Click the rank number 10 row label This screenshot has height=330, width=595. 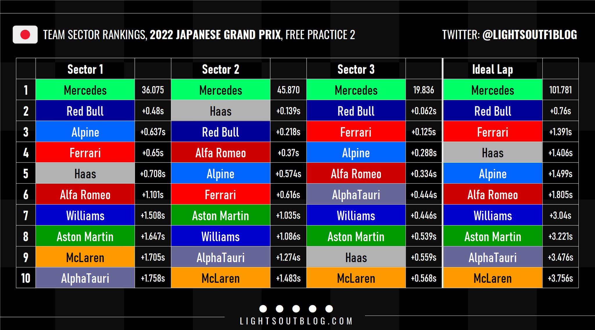click(x=26, y=278)
